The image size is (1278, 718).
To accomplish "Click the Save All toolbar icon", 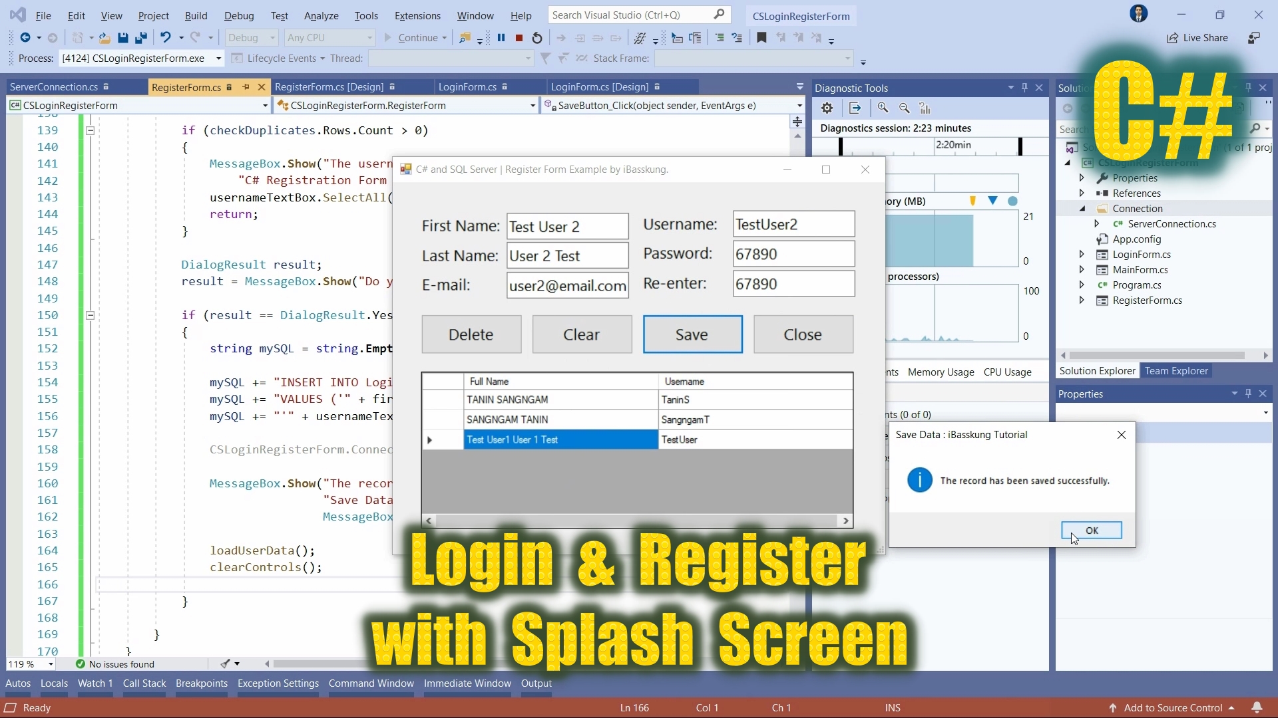I will coord(140,38).
